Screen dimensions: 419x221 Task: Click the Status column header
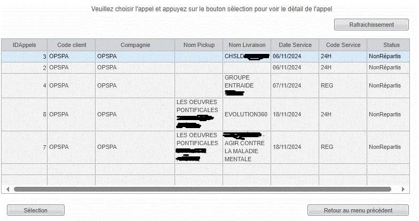(391, 45)
